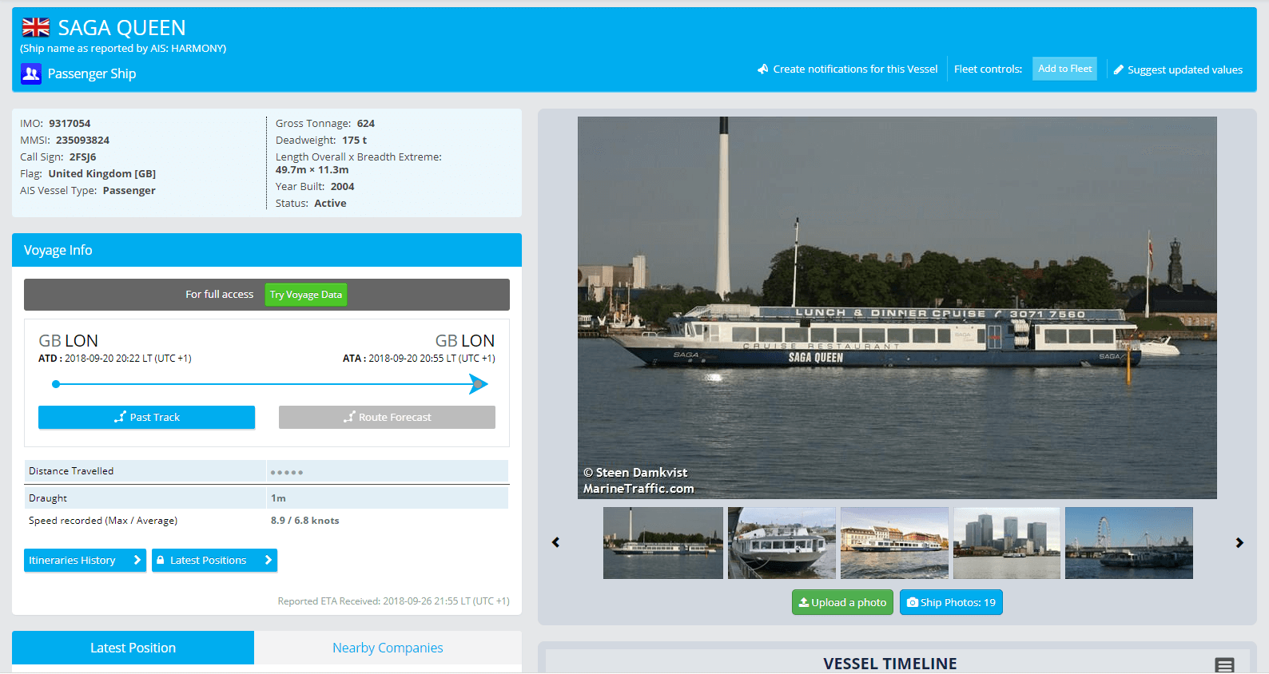1269x674 pixels.
Task: Click the speed value 8.9 / 6.8 knots
Action: [x=304, y=521]
